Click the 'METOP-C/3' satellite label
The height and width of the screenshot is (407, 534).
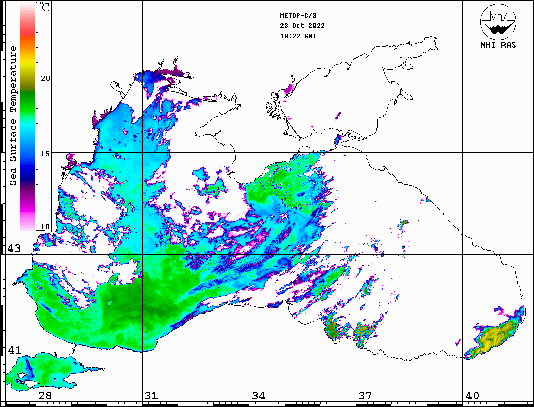pos(298,16)
